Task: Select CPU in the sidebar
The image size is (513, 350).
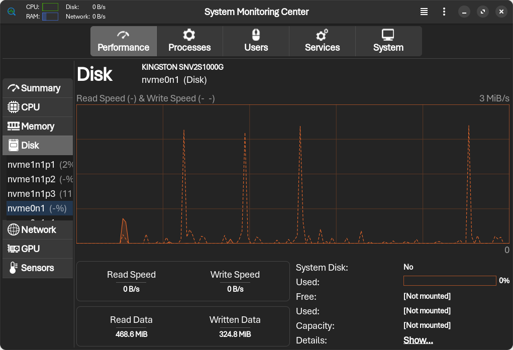Action: [38, 107]
